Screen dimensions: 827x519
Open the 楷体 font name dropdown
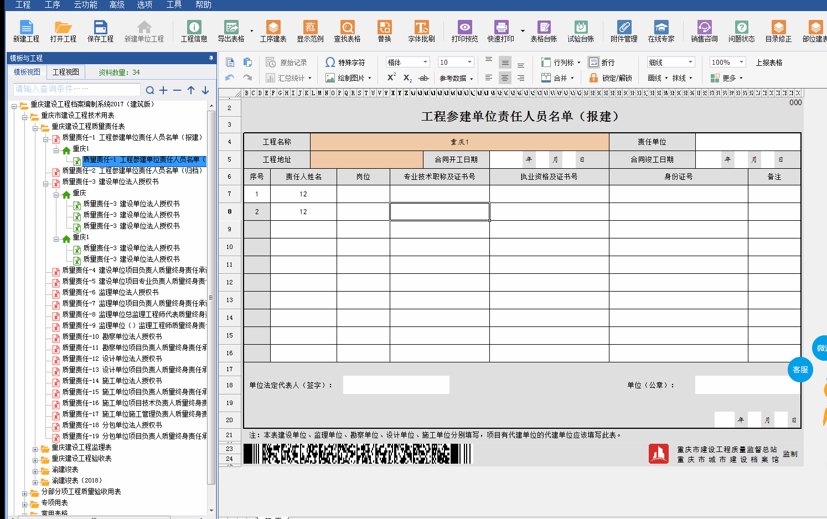[425, 62]
